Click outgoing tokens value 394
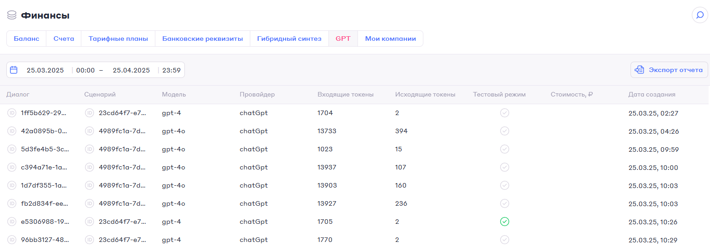The image size is (710, 251). click(402, 131)
